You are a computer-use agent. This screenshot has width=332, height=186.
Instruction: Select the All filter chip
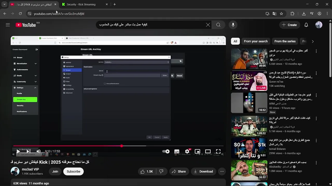pyautogui.click(x=235, y=41)
